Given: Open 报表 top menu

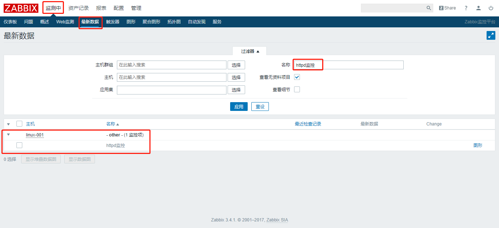Looking at the screenshot, I should tap(101, 8).
